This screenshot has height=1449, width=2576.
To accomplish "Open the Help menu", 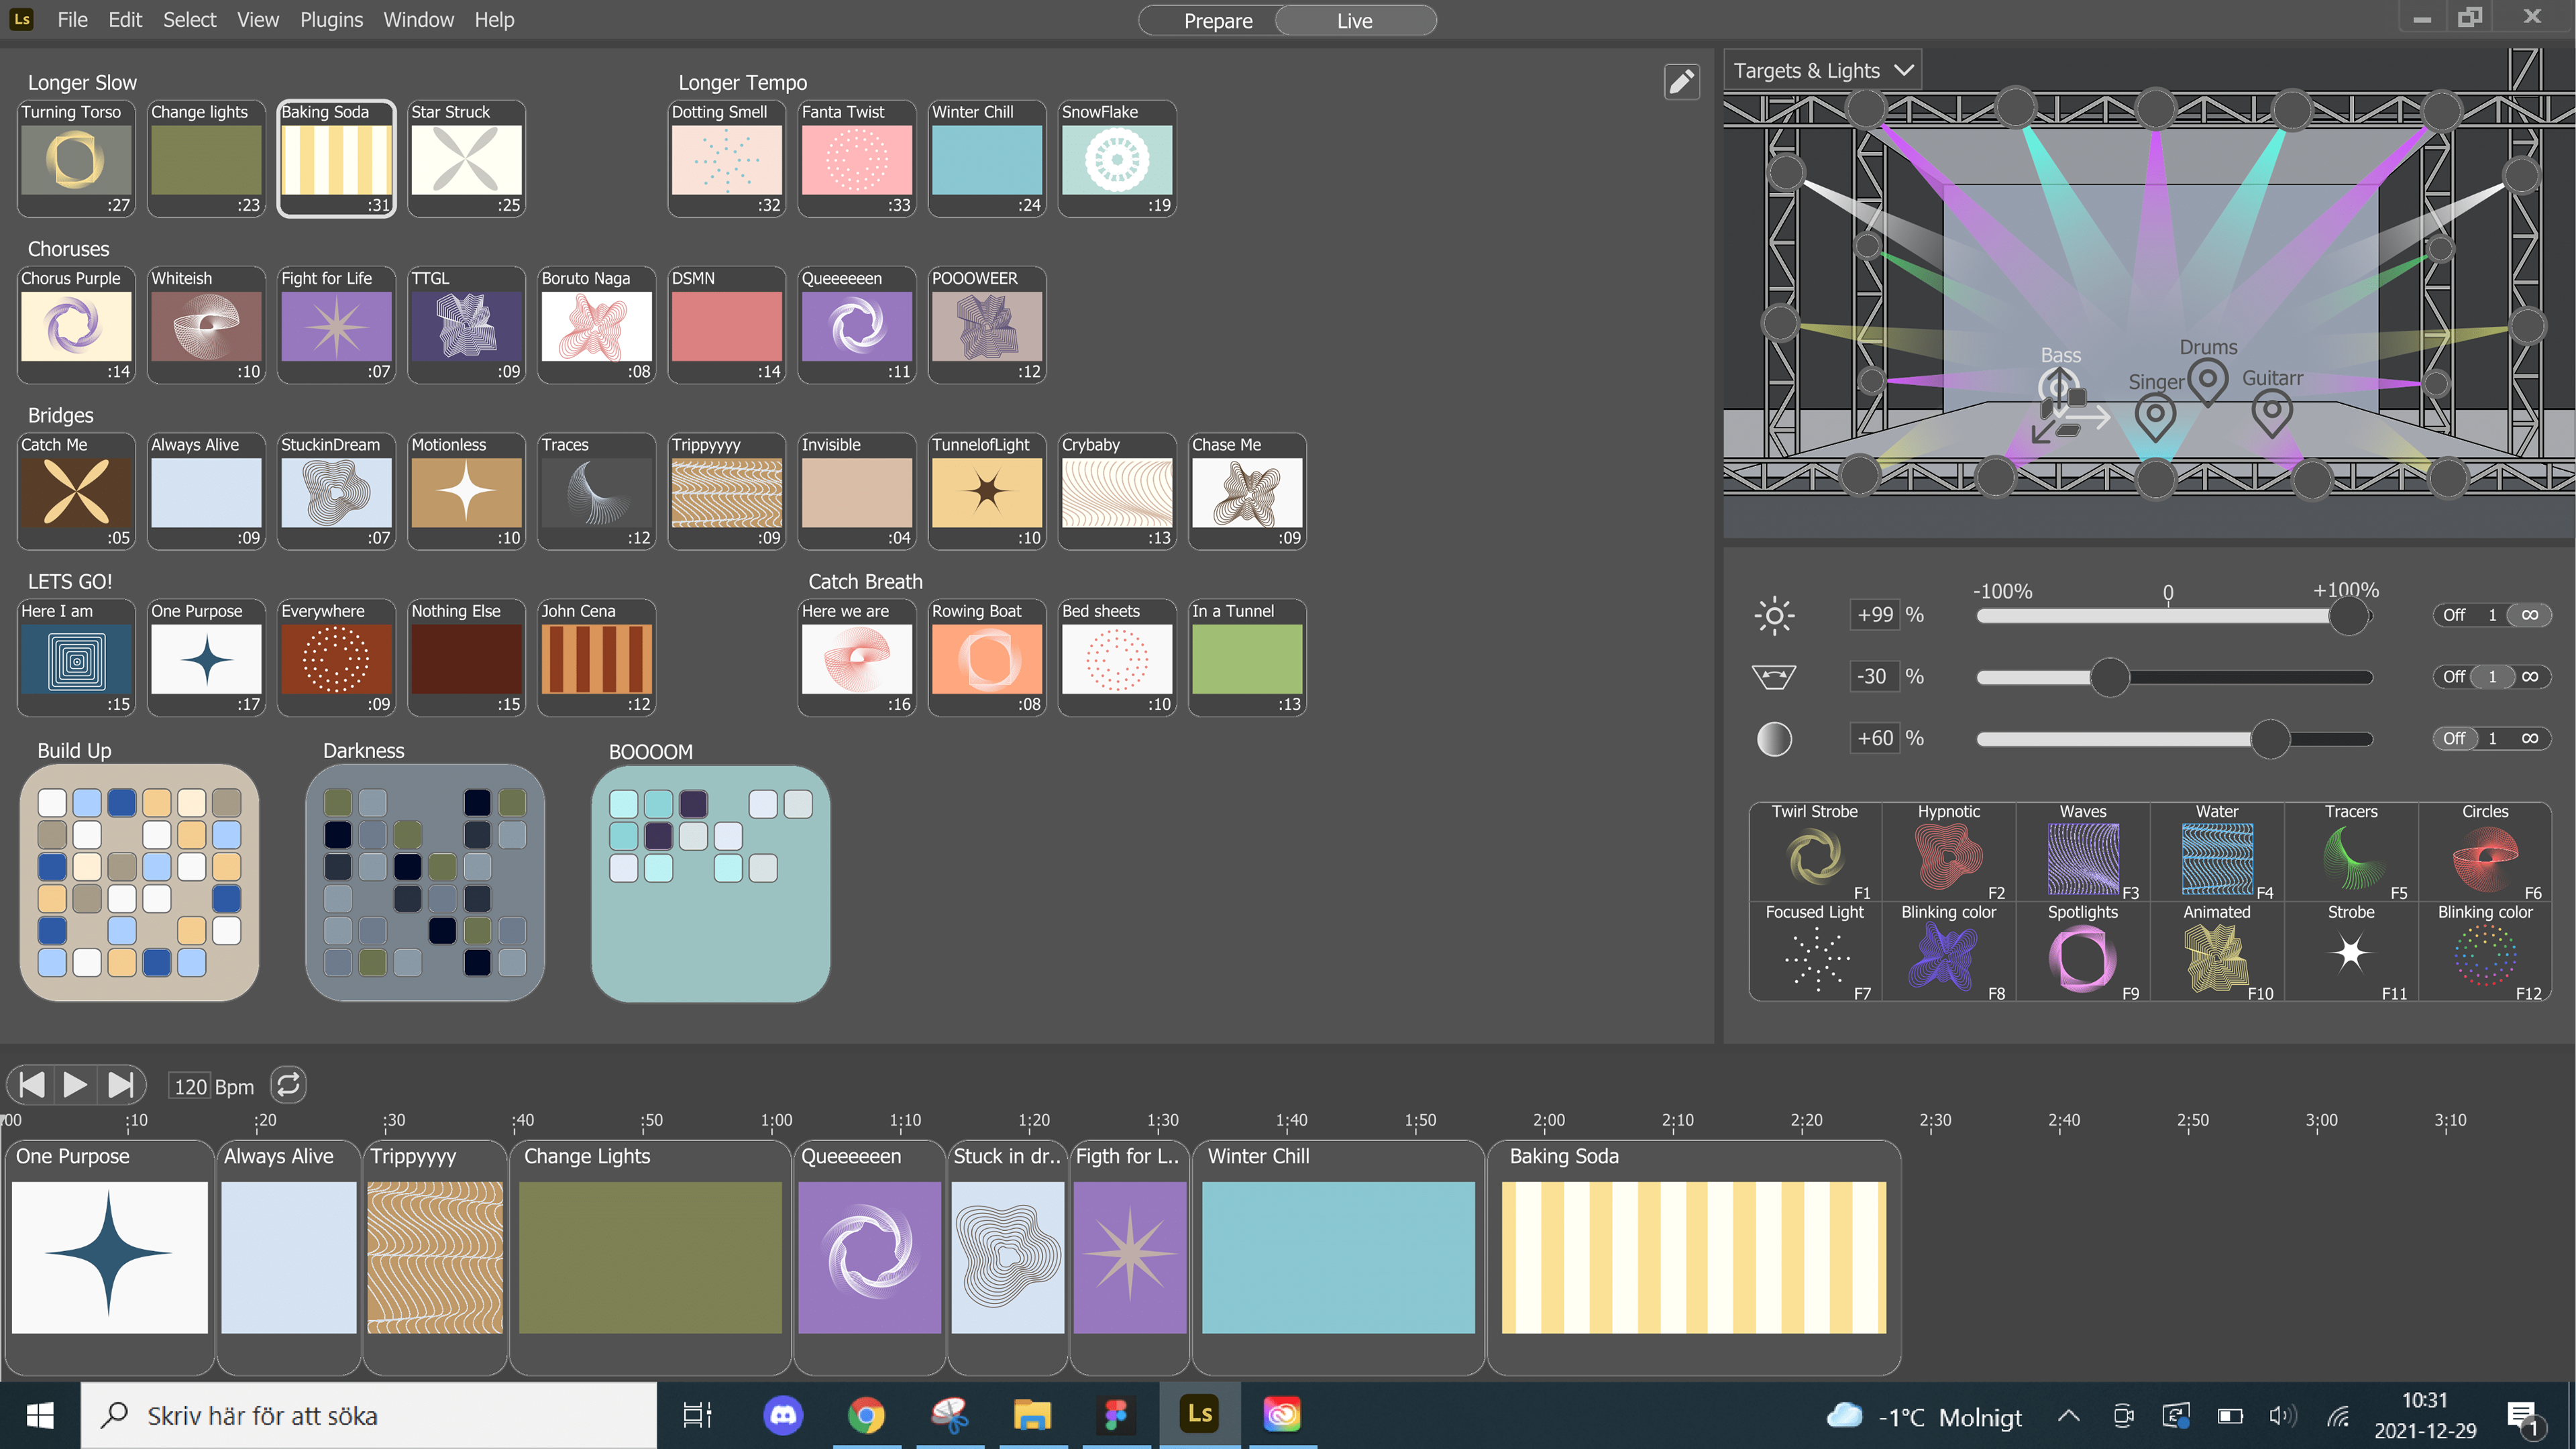I will 494,20.
